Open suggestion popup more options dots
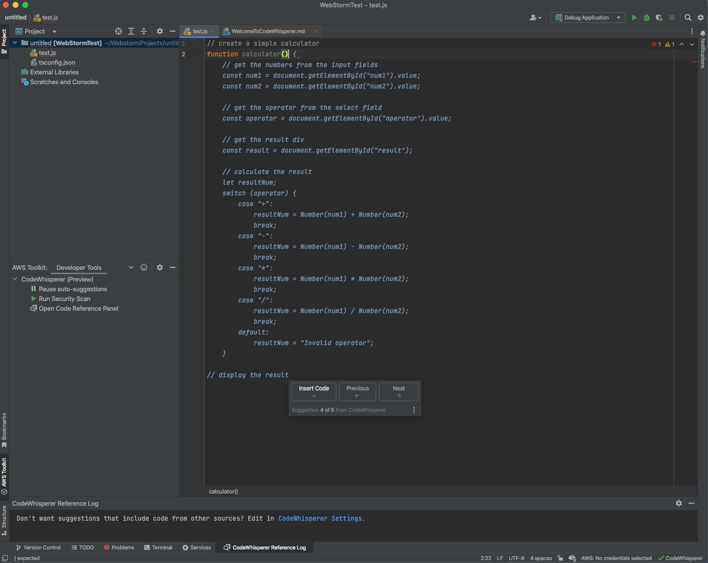 tap(414, 410)
